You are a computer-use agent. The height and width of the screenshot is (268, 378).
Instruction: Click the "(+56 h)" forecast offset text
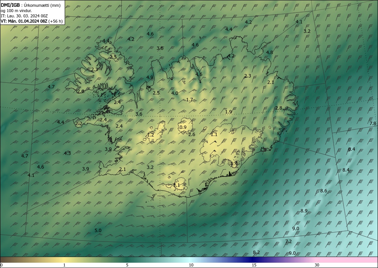[x=56, y=21]
